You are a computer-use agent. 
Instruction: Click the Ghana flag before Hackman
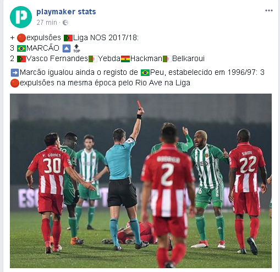tap(125, 59)
